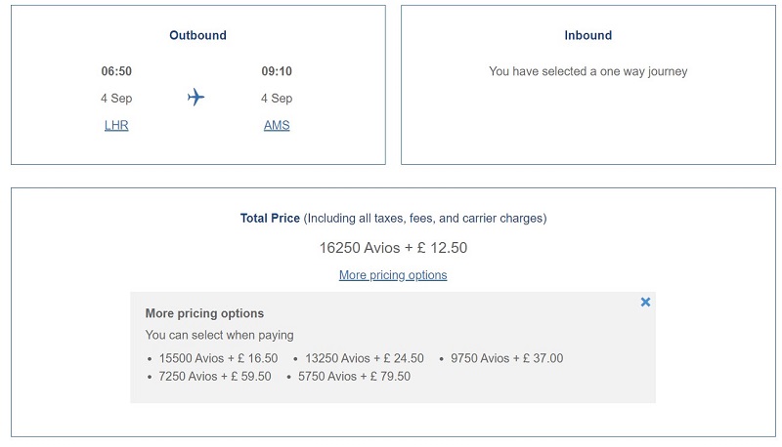Close the More pricing options panel
Viewport: 782px width, 447px height.
coord(645,303)
